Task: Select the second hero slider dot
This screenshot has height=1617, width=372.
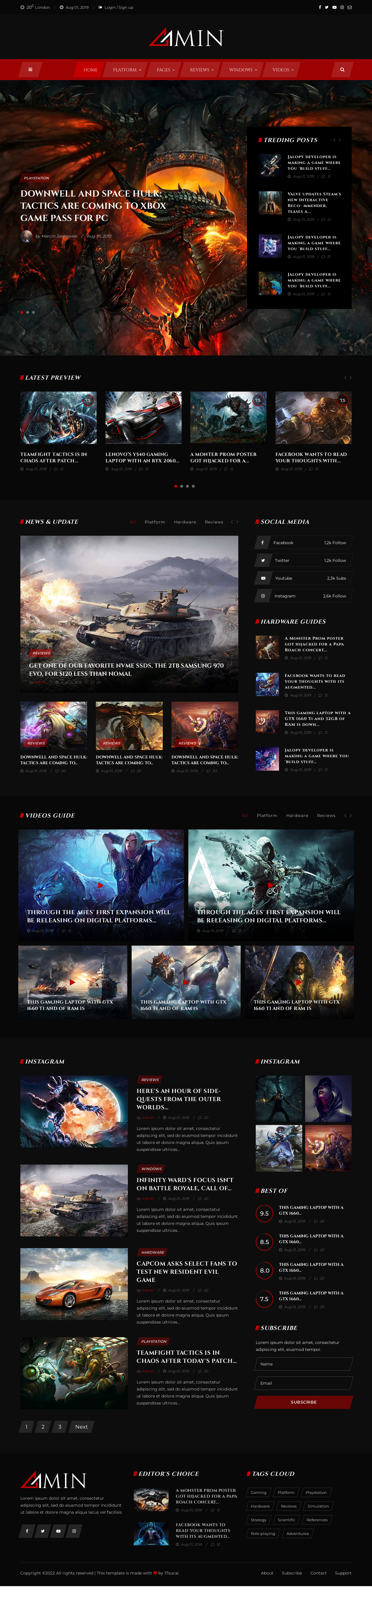Action: [28, 312]
